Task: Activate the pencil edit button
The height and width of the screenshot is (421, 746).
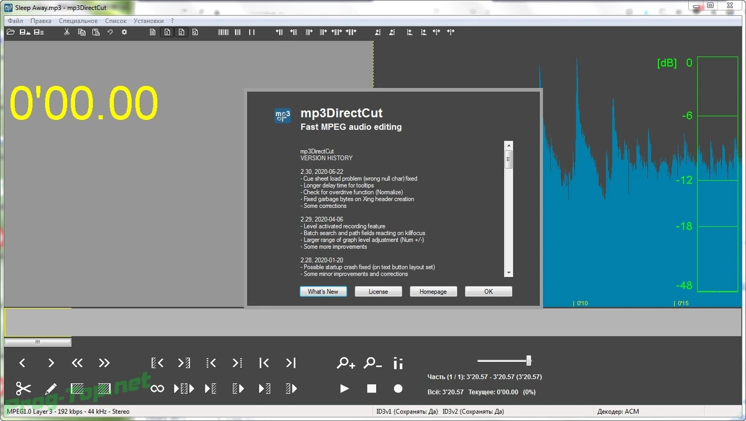Action: (x=51, y=389)
